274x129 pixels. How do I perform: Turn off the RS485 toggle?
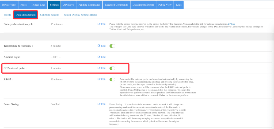pos(112,79)
